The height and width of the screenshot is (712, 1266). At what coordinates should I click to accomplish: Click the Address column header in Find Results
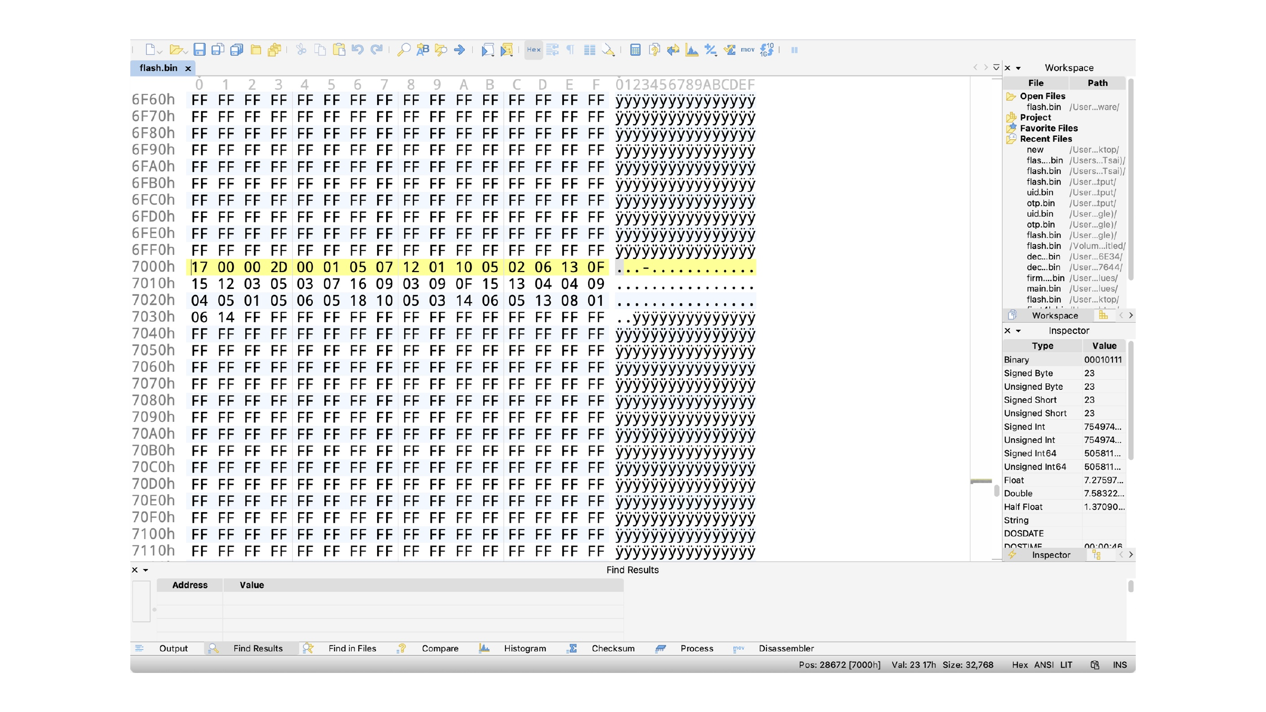click(x=190, y=585)
